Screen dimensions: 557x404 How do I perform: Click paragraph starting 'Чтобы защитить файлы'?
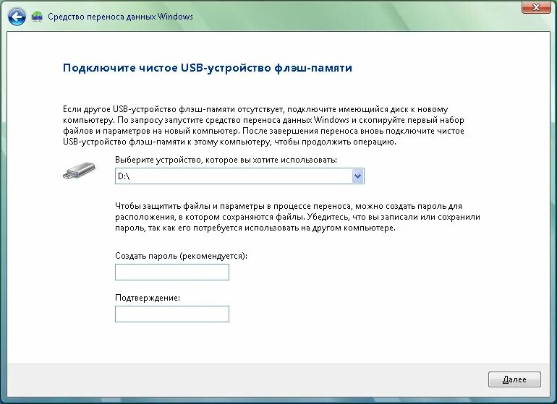tap(298, 217)
